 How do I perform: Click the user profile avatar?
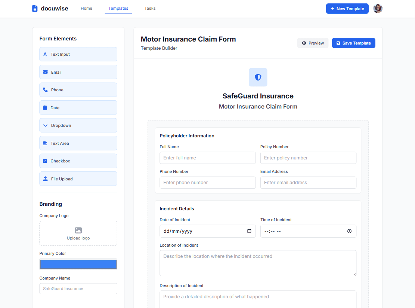pyautogui.click(x=378, y=8)
